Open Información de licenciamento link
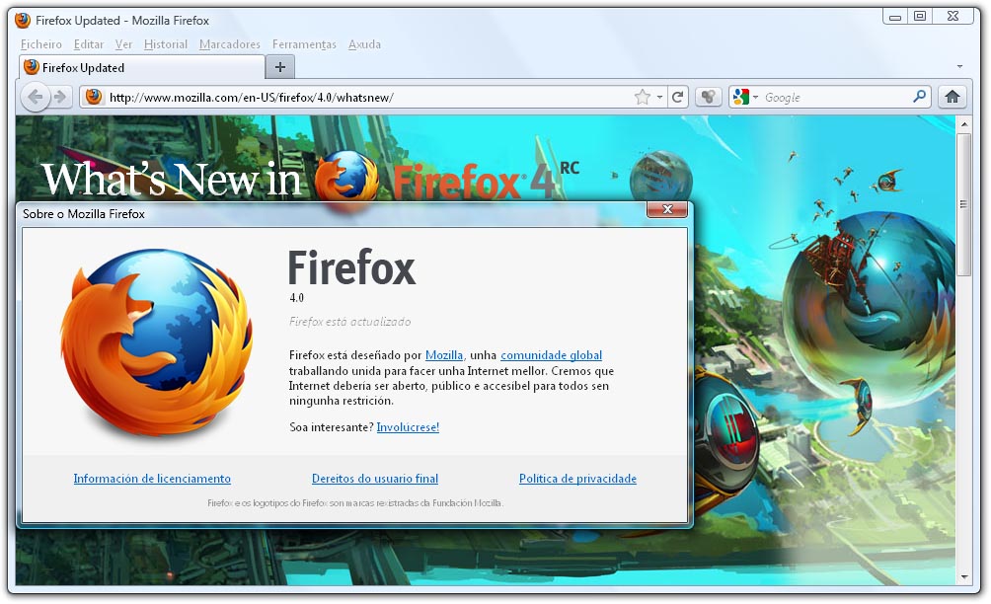Screen dimensions: 991x604 152,479
